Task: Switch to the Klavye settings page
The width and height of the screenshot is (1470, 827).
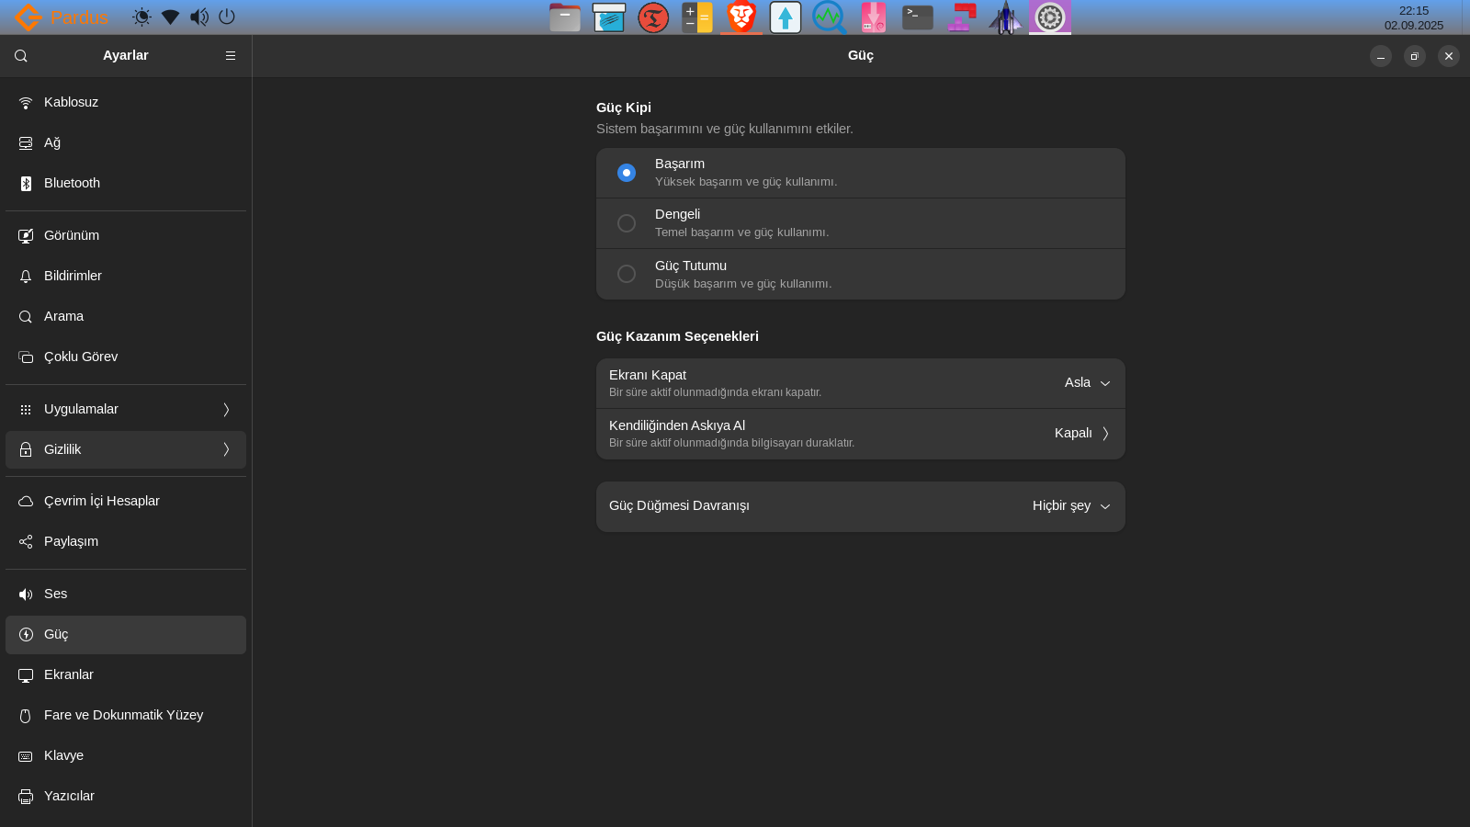Action: pos(63,755)
